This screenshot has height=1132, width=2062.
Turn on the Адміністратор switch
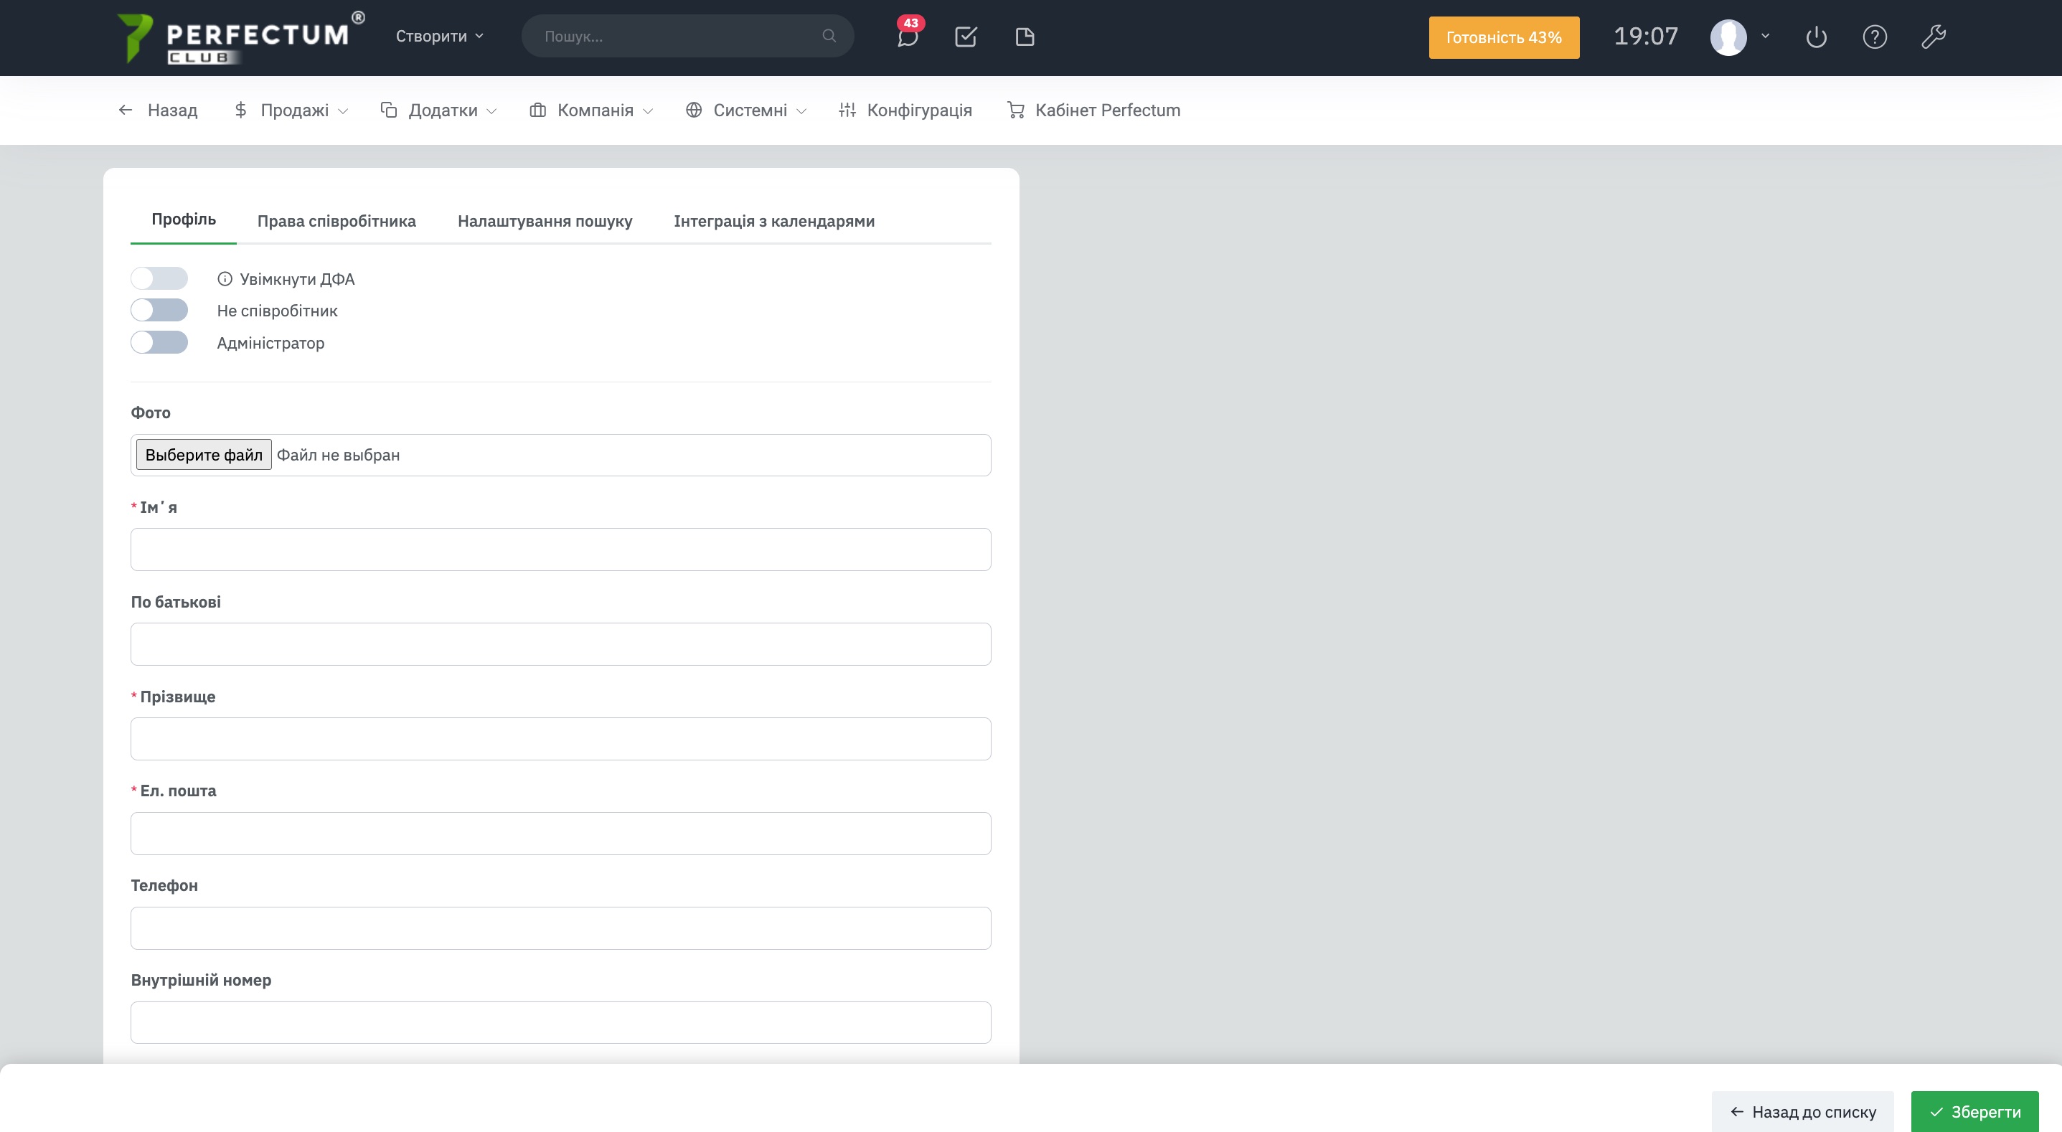(159, 343)
